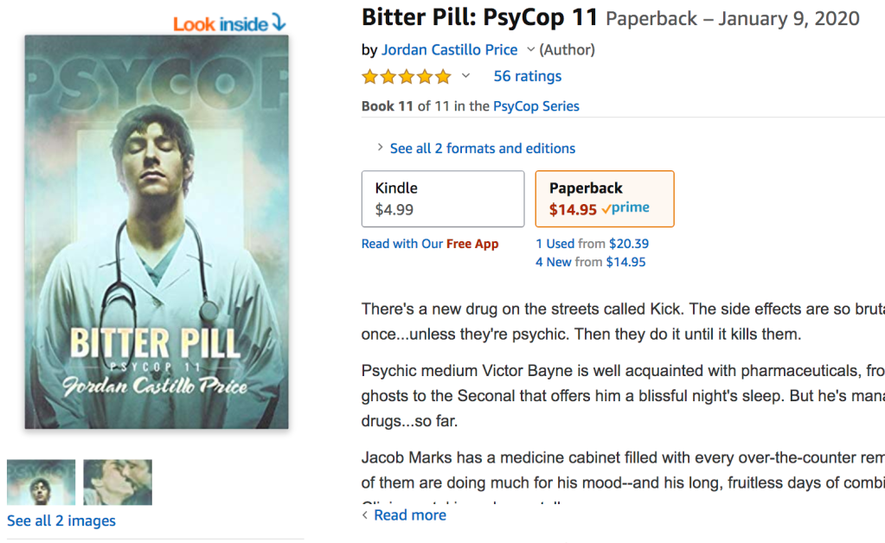
Task: View the 56 ratings link
Action: point(527,76)
